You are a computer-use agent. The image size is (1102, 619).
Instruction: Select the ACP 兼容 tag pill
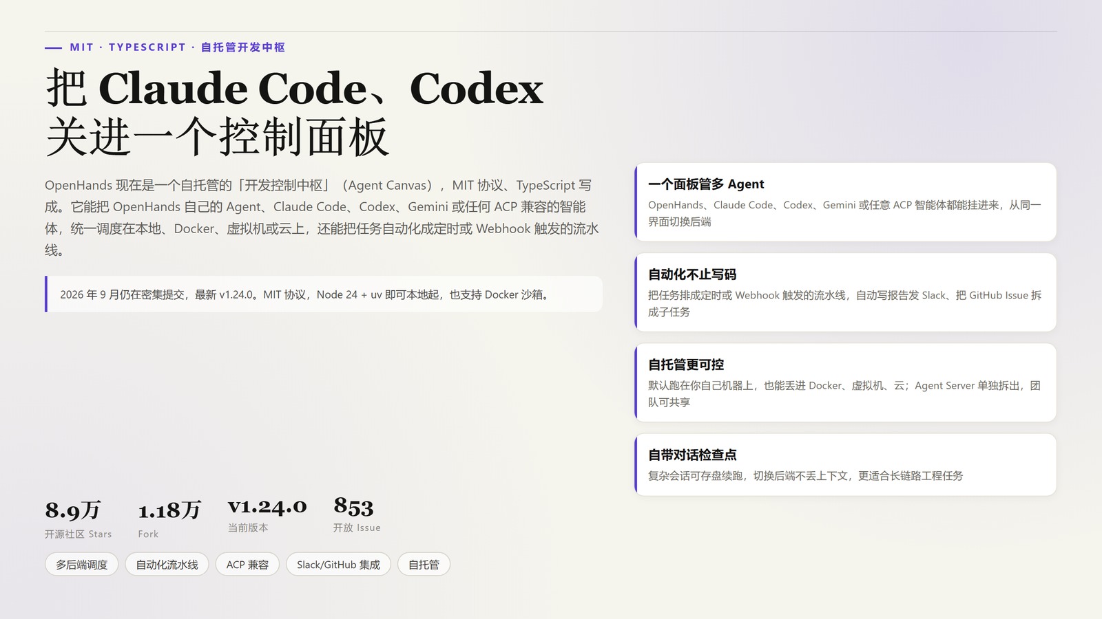click(x=247, y=565)
